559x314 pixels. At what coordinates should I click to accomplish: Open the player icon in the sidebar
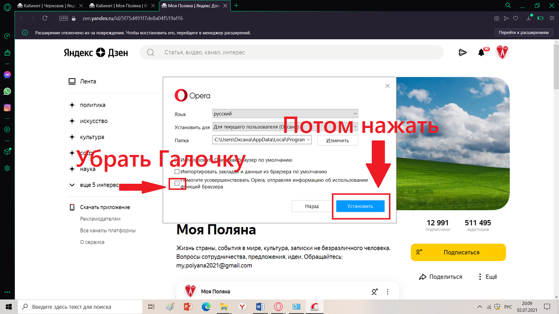click(7, 130)
